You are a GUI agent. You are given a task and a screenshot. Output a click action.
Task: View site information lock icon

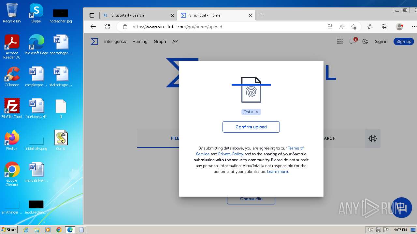125,27
